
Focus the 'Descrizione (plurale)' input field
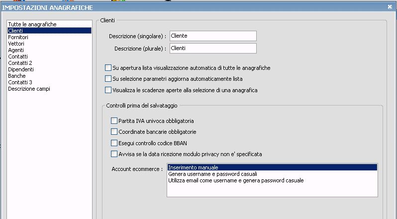pos(212,48)
